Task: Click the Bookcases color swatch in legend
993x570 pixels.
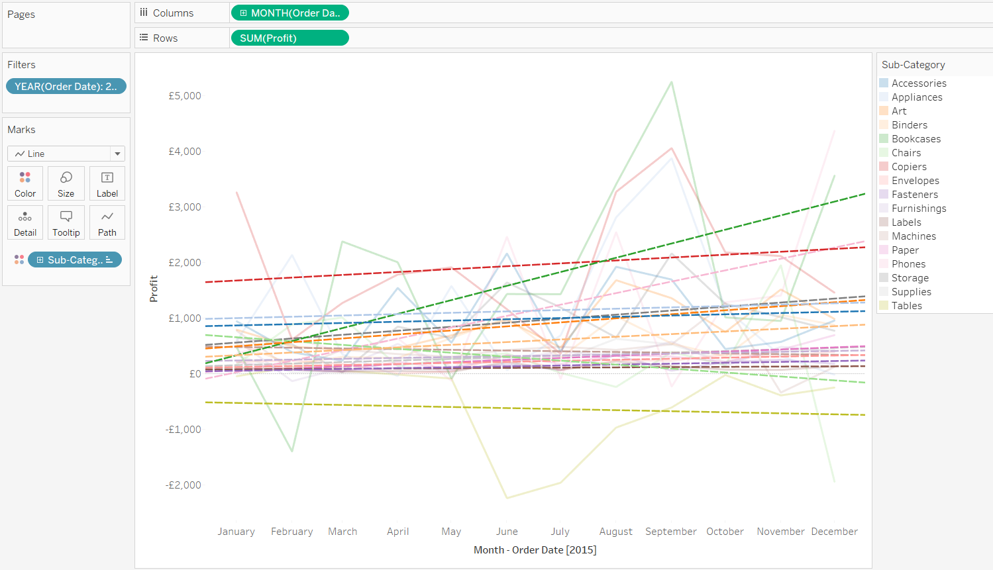Action: pyautogui.click(x=884, y=139)
